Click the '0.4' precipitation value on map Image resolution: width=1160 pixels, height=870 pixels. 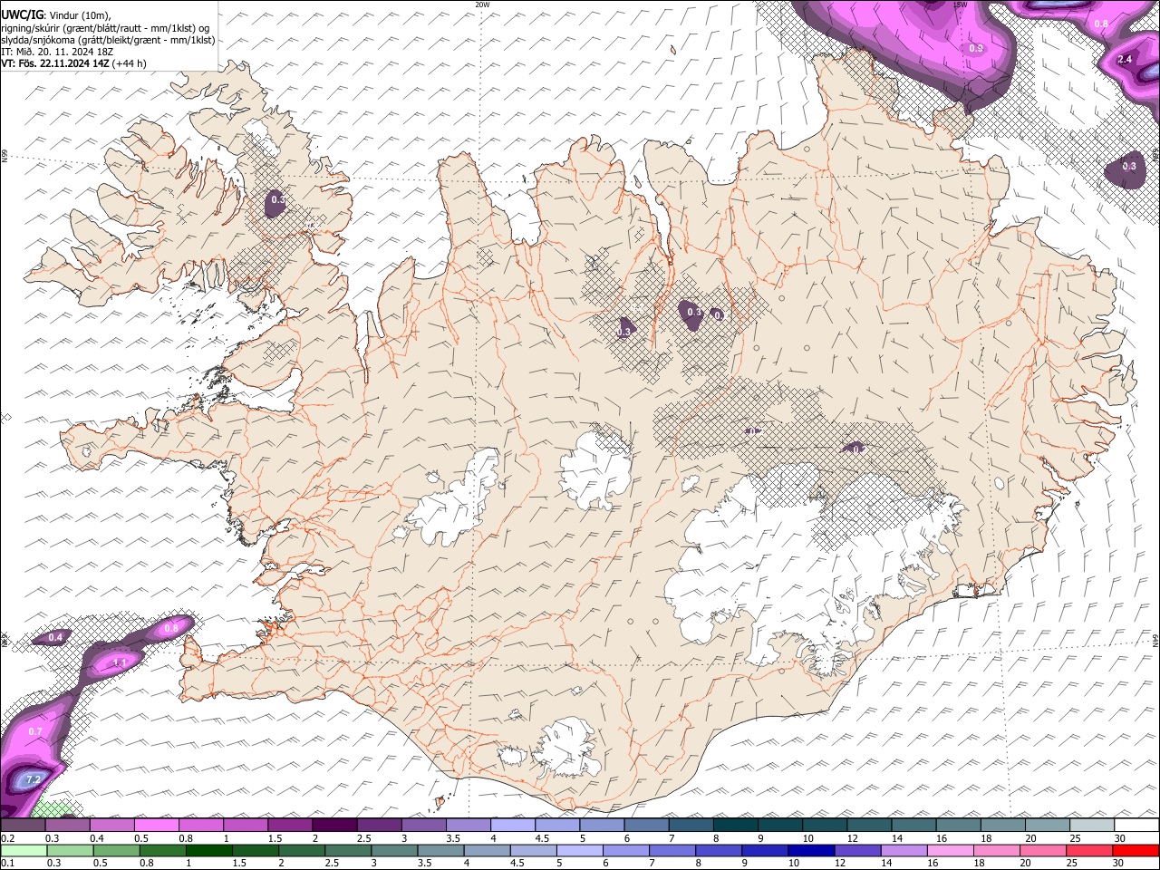55,638
